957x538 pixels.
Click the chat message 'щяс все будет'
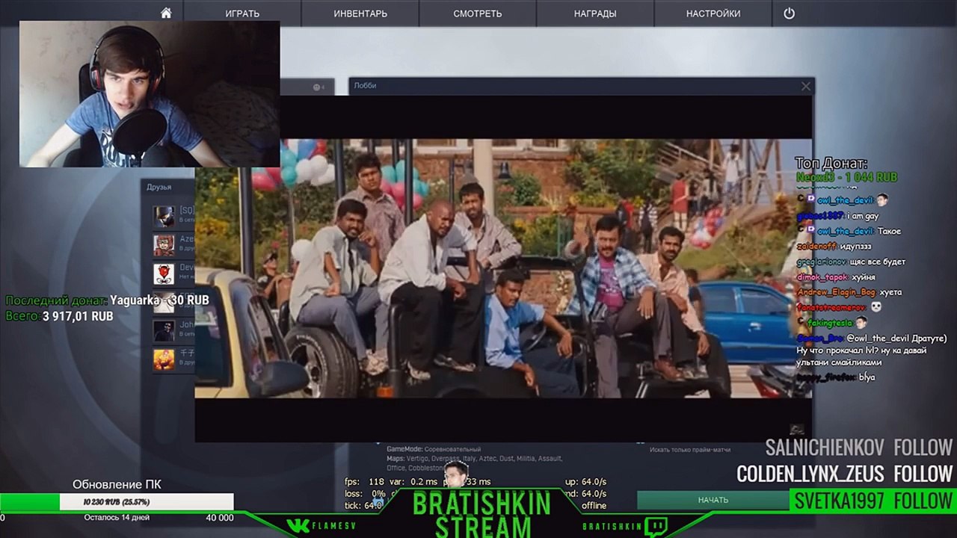(878, 262)
